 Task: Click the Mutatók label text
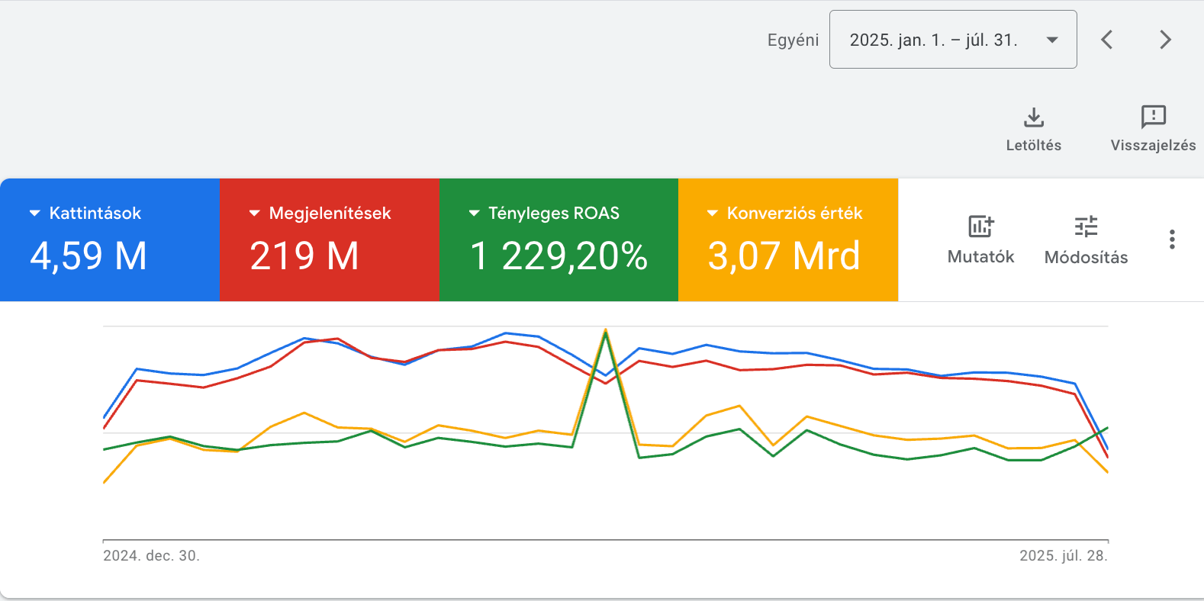point(980,257)
